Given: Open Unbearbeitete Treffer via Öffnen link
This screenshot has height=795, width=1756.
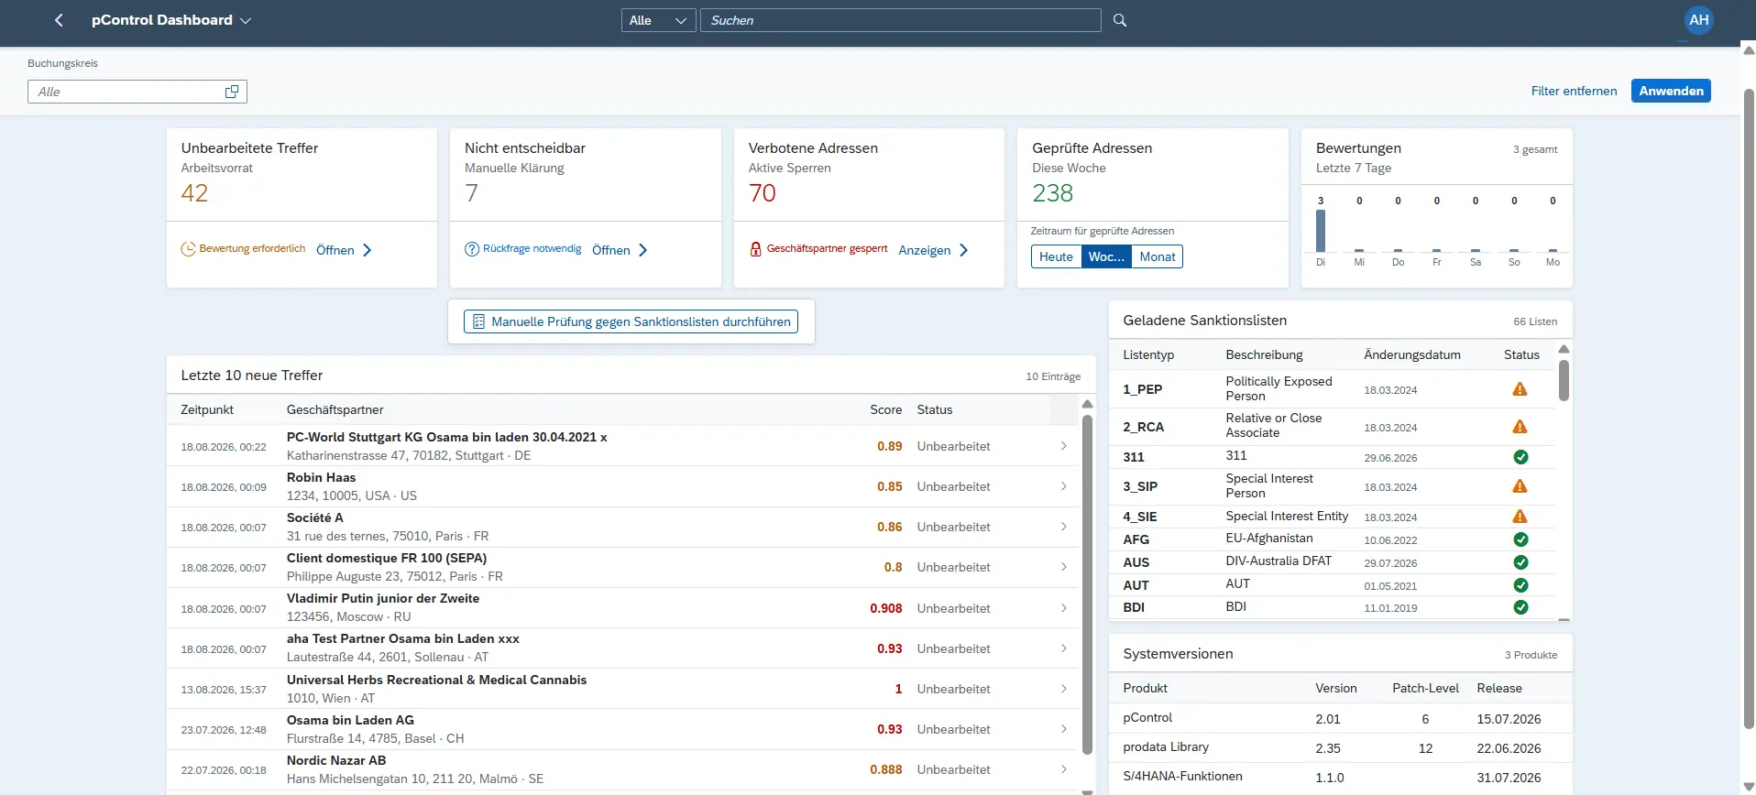Looking at the screenshot, I should pos(344,250).
